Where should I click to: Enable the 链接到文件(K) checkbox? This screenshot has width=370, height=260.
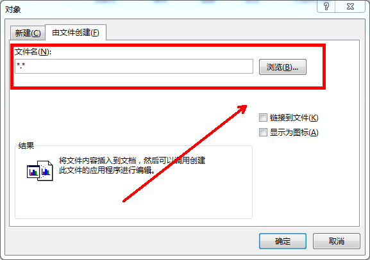tap(263, 117)
